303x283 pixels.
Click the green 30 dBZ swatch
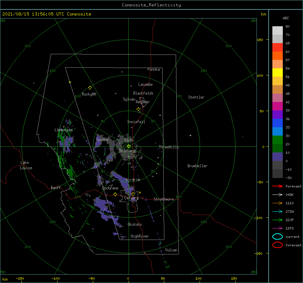pos(277,140)
